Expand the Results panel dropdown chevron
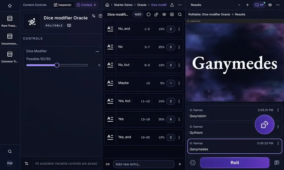The height and width of the screenshot is (170, 284). click(239, 5)
